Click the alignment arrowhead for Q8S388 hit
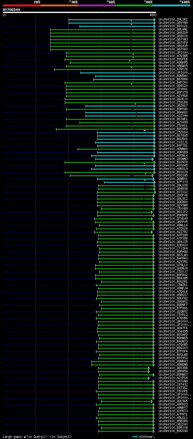The width and height of the screenshot is (193, 439). [149, 368]
